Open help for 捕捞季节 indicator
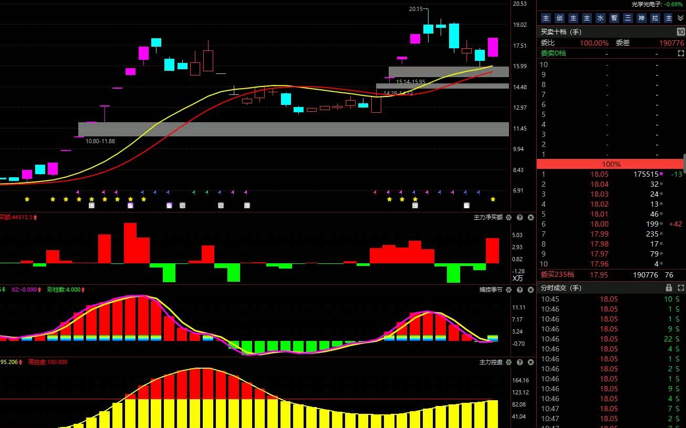The height and width of the screenshot is (428, 686). click(x=519, y=290)
